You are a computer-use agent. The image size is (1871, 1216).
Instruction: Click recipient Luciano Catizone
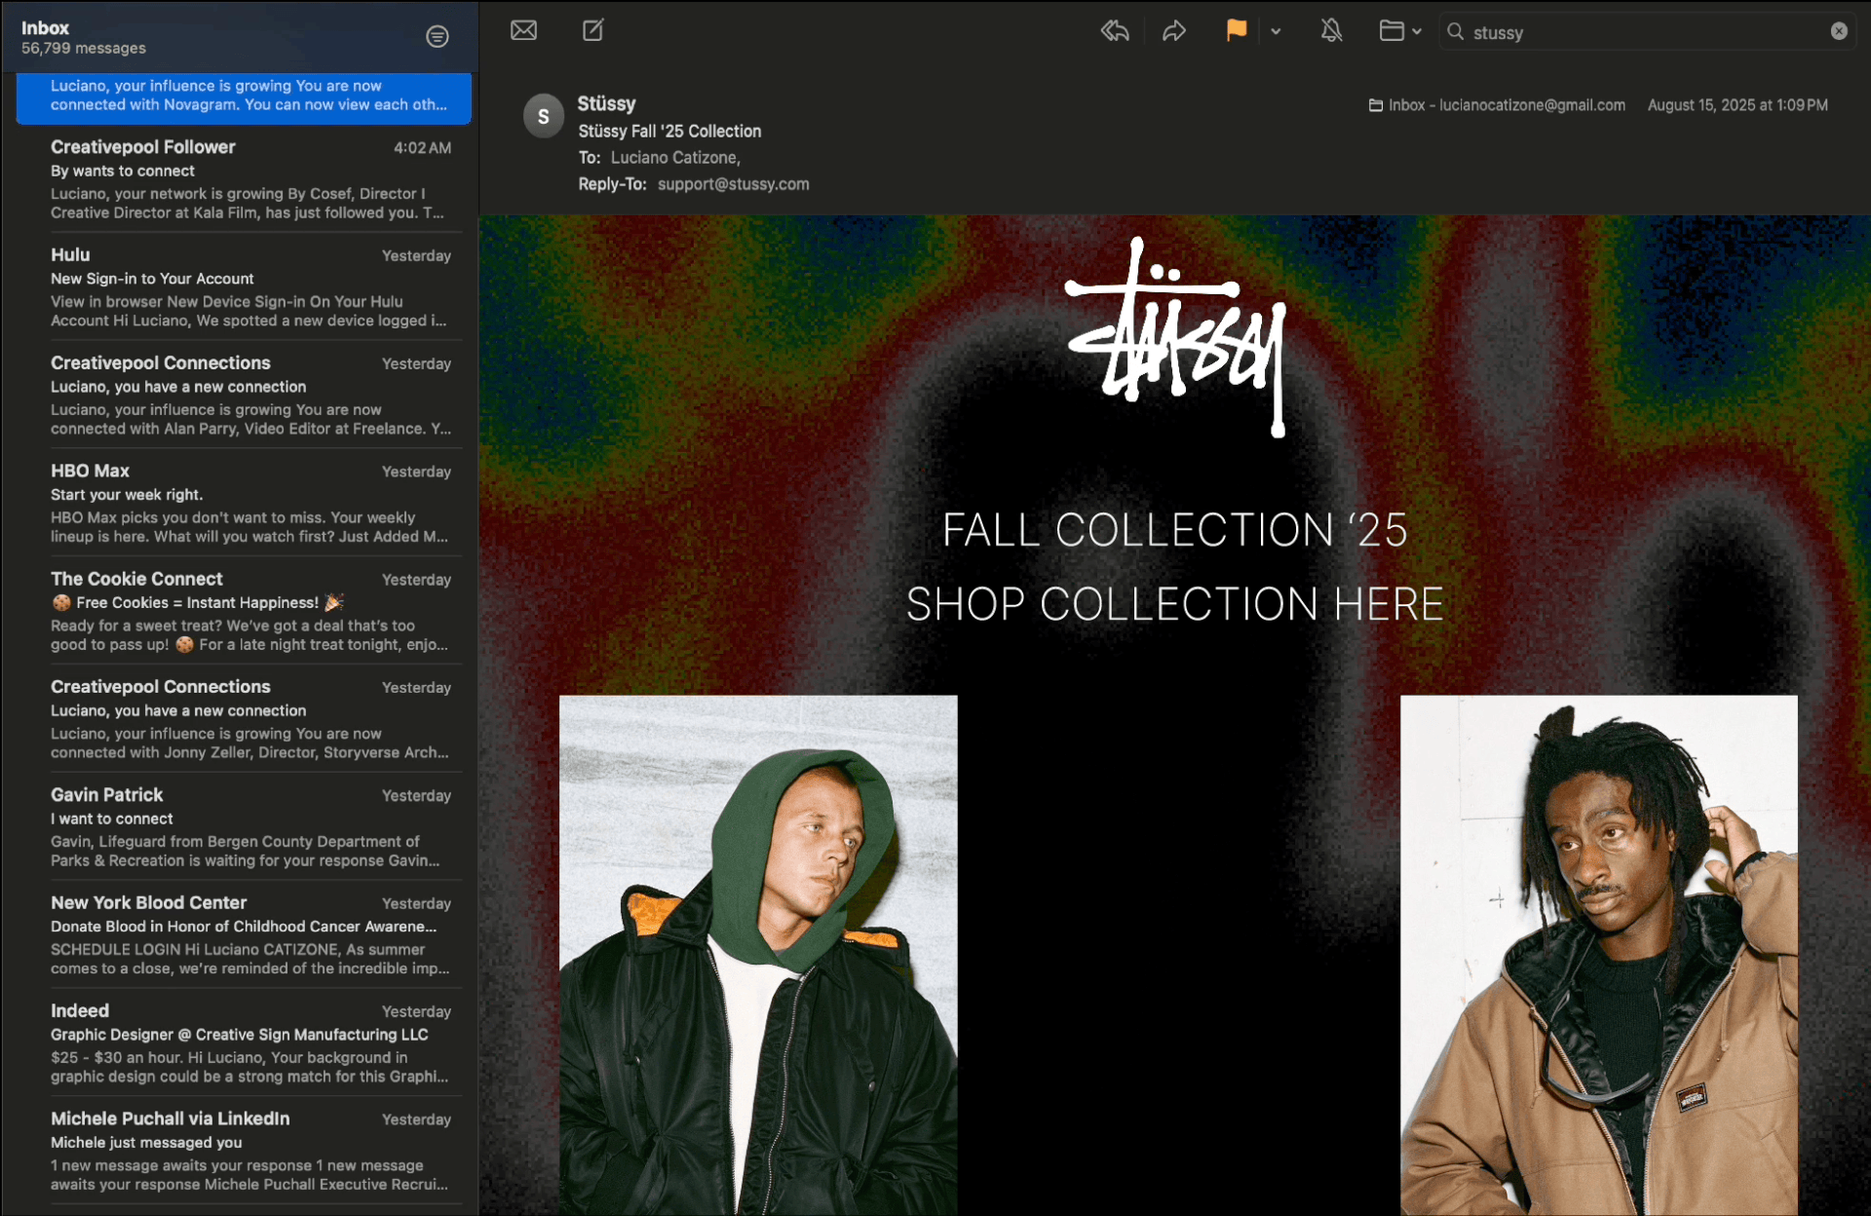tap(675, 158)
